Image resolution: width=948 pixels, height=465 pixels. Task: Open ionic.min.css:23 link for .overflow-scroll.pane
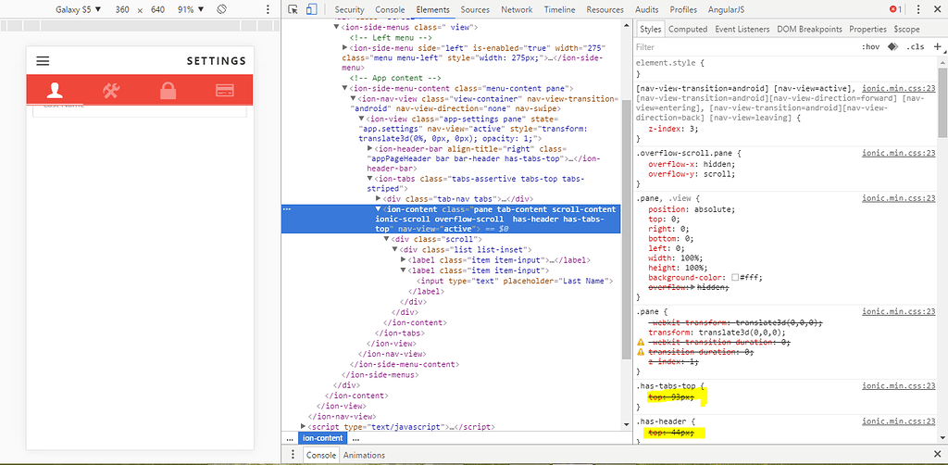coord(899,154)
